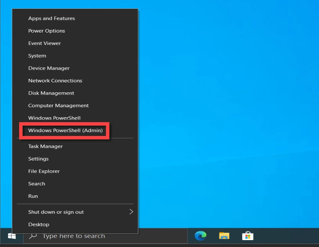The width and height of the screenshot is (319, 247).
Task: Open Task Manager
Action: pos(75,146)
